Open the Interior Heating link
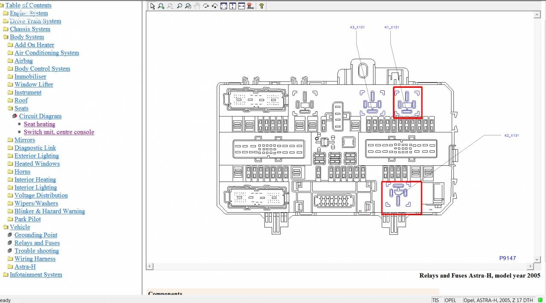The image size is (546, 303). 35,179
